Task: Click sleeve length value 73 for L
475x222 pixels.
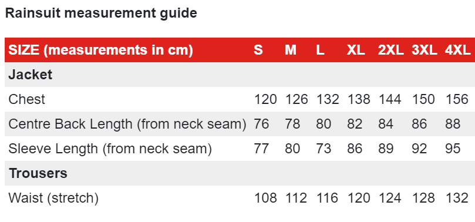Action: [x=324, y=149]
